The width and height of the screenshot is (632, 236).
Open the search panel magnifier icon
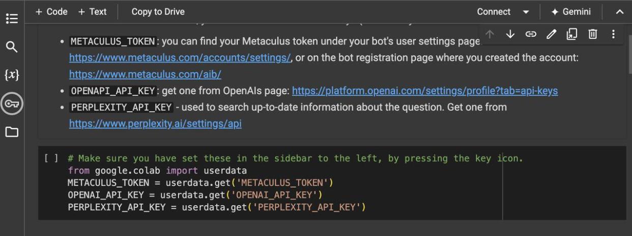click(x=11, y=47)
